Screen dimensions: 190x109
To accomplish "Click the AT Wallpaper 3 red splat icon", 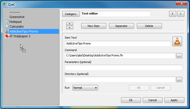I will click(x=7, y=36).
